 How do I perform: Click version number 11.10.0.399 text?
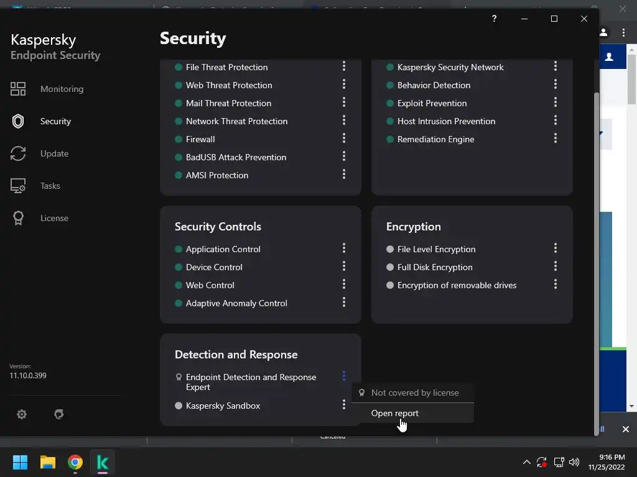point(28,376)
